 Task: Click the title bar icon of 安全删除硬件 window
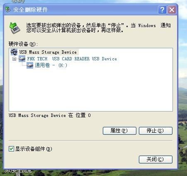coord(8,10)
